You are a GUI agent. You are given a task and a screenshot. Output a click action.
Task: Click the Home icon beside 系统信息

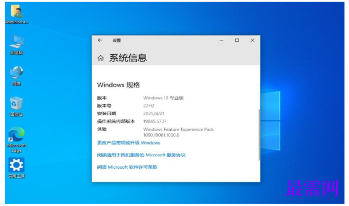101,58
